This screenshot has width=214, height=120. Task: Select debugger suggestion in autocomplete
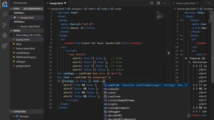[x=146, y=112]
